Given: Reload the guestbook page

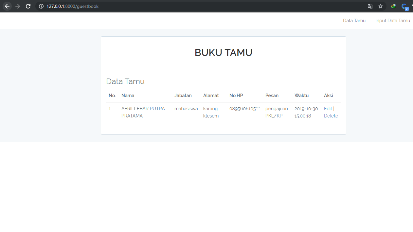Looking at the screenshot, I should (x=28, y=6).
